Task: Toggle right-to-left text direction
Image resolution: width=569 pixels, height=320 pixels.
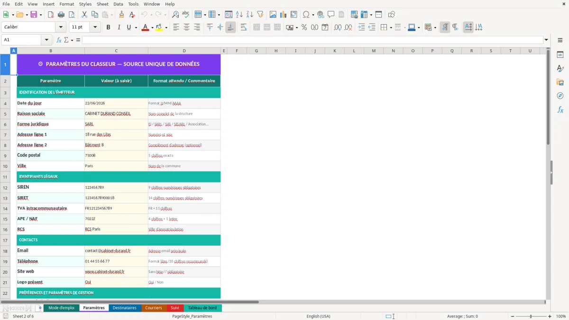Action: point(455,27)
